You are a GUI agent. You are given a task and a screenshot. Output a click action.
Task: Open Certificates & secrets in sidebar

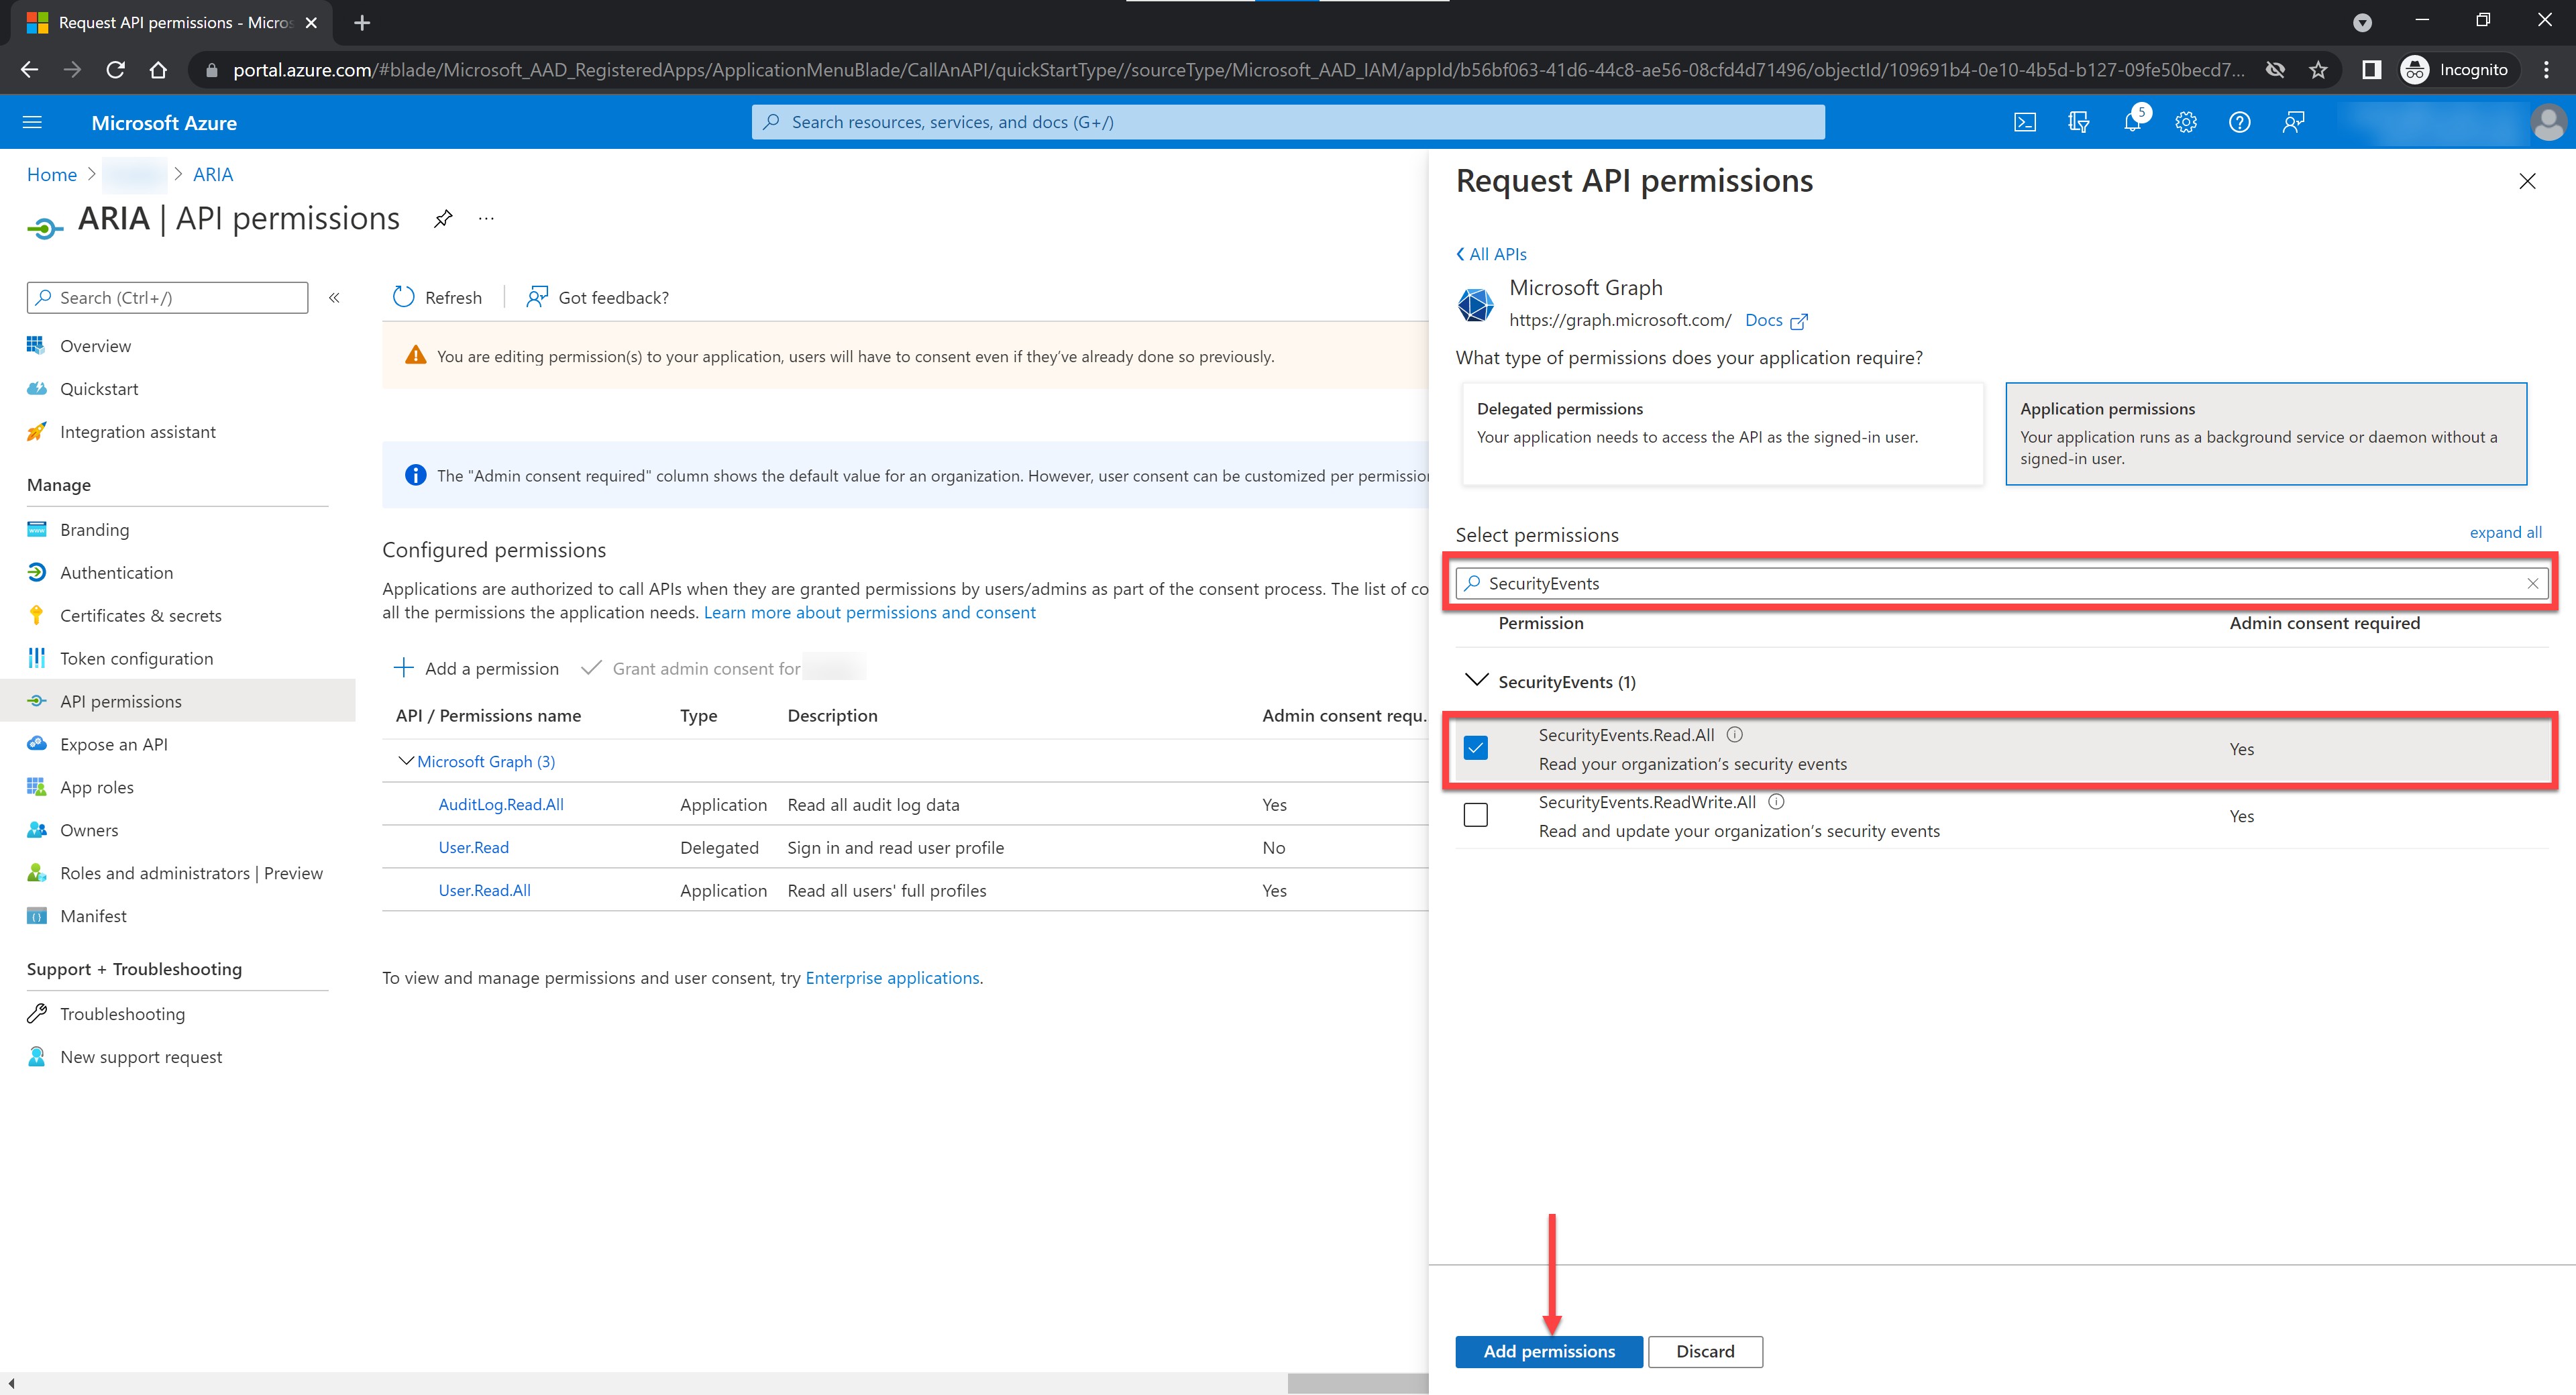click(140, 615)
